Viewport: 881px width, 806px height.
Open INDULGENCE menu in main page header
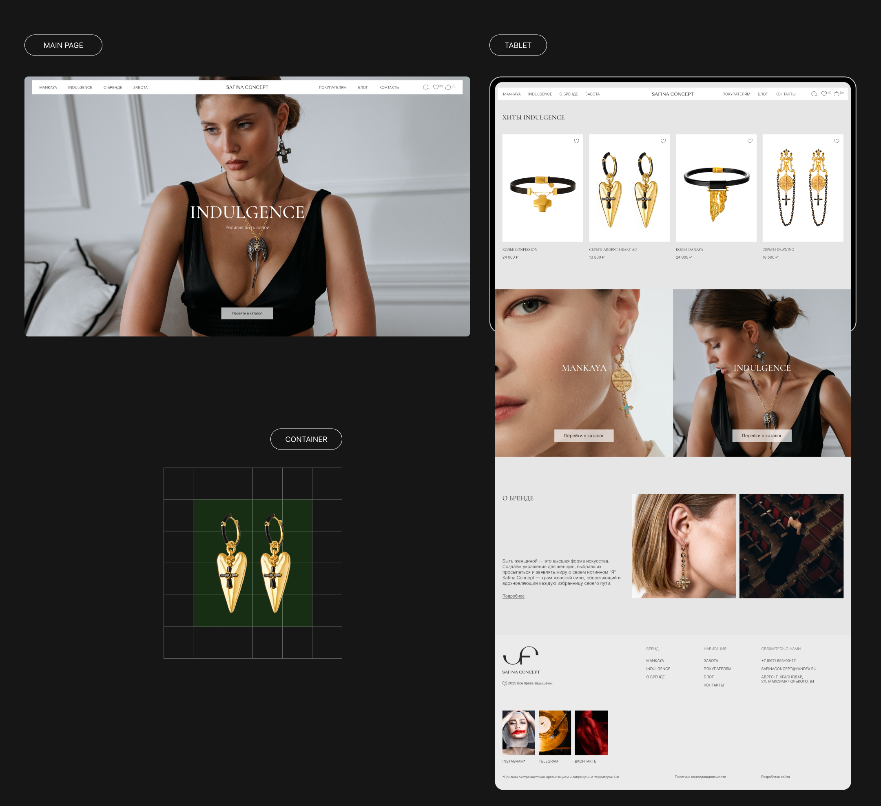(x=80, y=87)
